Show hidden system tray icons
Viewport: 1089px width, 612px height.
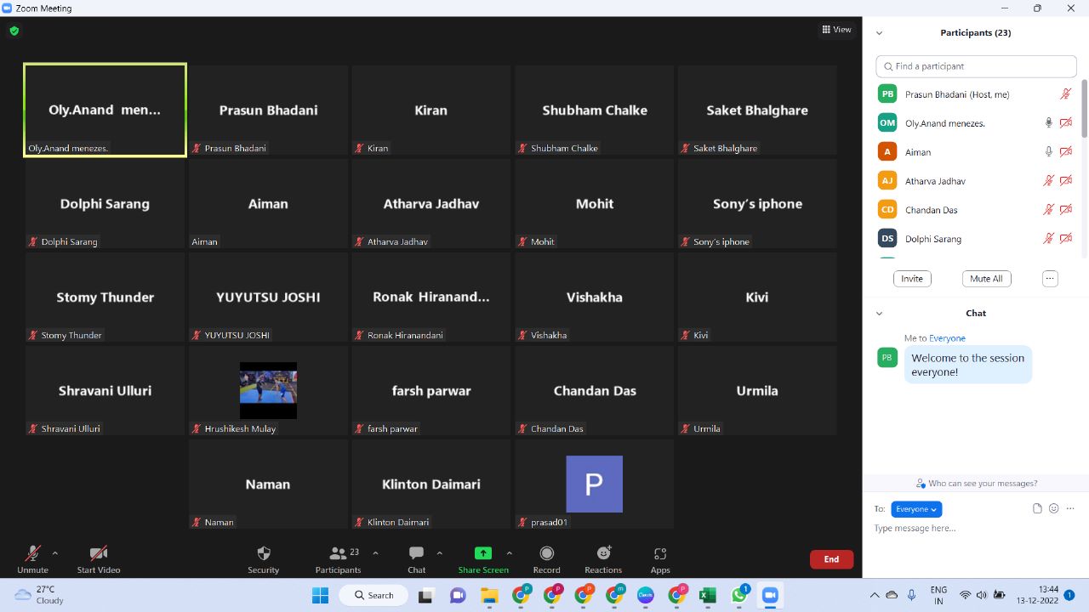tap(874, 596)
